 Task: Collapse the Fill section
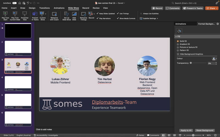(x=176, y=36)
